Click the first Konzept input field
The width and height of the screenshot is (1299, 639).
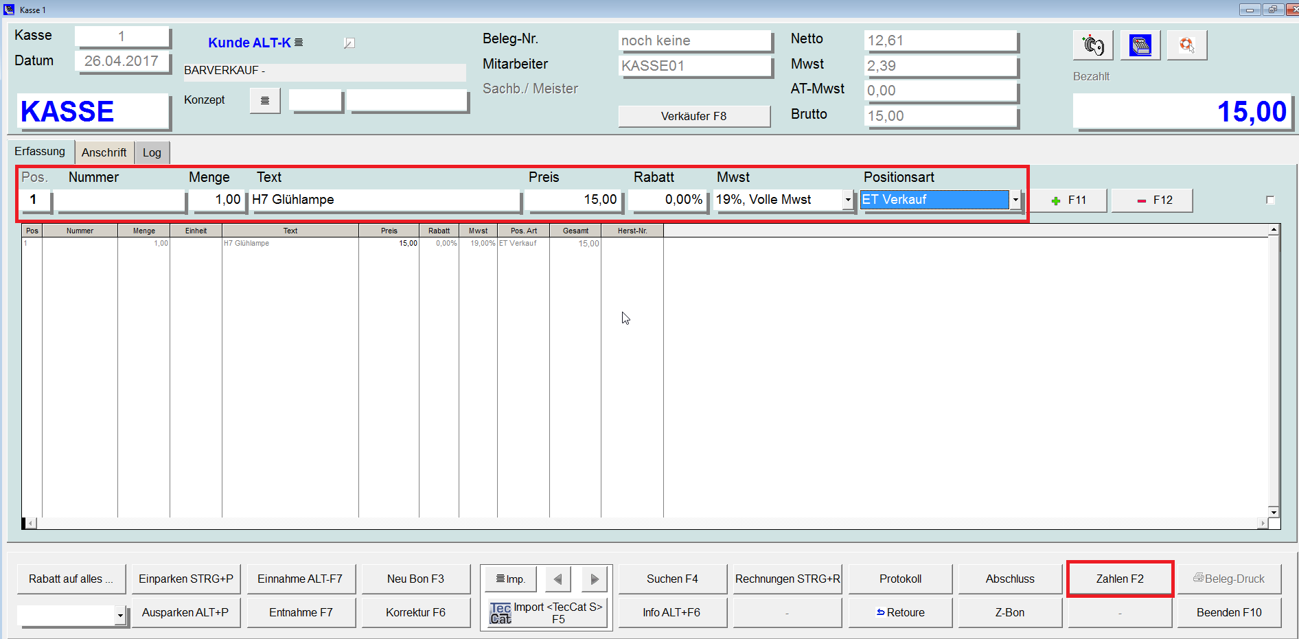click(314, 100)
